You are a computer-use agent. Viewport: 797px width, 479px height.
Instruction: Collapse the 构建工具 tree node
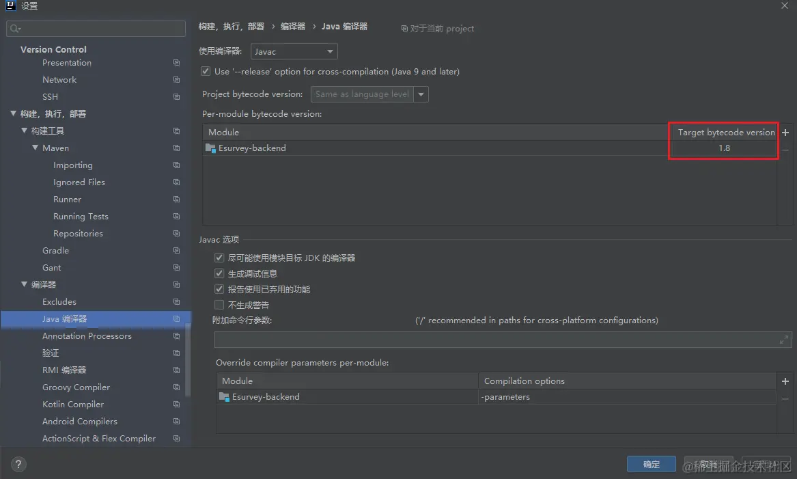[x=24, y=131]
